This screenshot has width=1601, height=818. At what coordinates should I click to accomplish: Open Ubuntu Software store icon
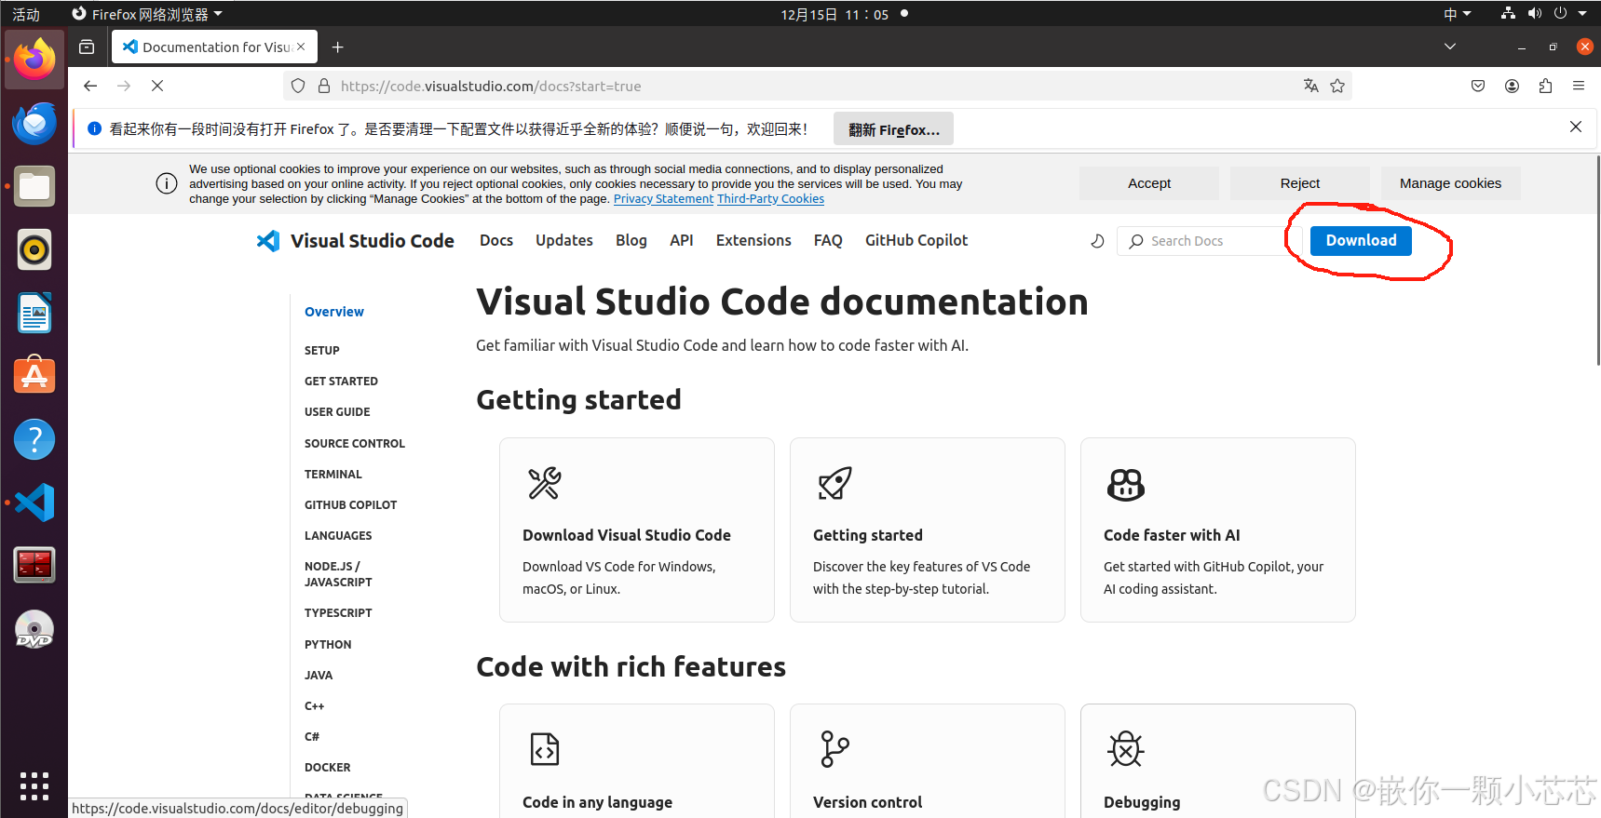[34, 375]
